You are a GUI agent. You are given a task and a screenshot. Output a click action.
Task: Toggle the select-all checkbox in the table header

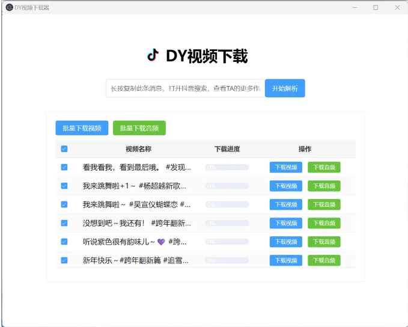pyautogui.click(x=64, y=148)
